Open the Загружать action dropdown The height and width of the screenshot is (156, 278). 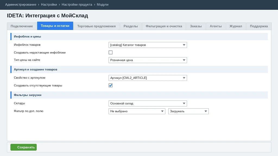tap(188, 111)
